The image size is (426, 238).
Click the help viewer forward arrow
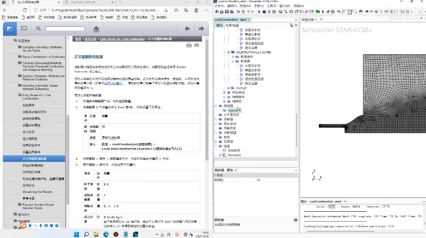pos(201,29)
